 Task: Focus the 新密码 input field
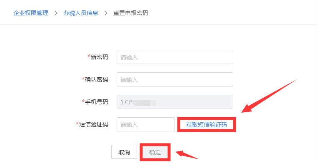click(x=175, y=57)
